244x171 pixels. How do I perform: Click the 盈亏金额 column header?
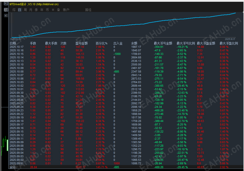(82, 43)
